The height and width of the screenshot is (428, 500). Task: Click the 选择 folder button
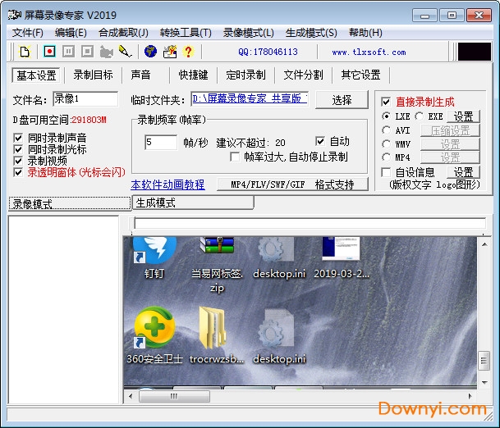click(342, 100)
